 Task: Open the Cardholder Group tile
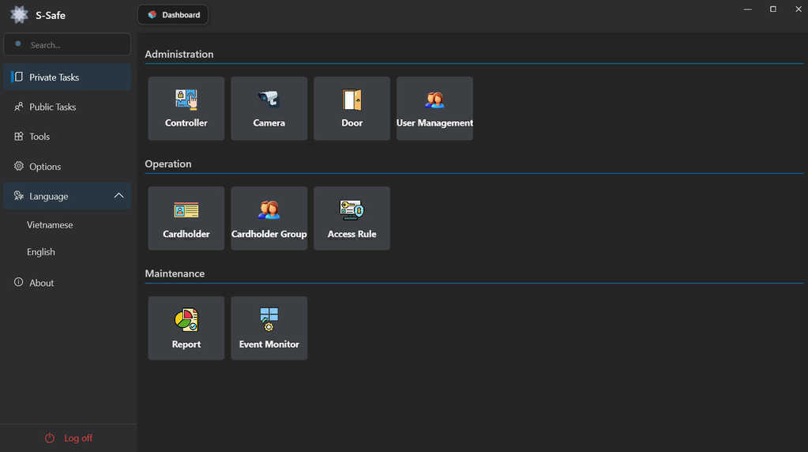click(269, 219)
